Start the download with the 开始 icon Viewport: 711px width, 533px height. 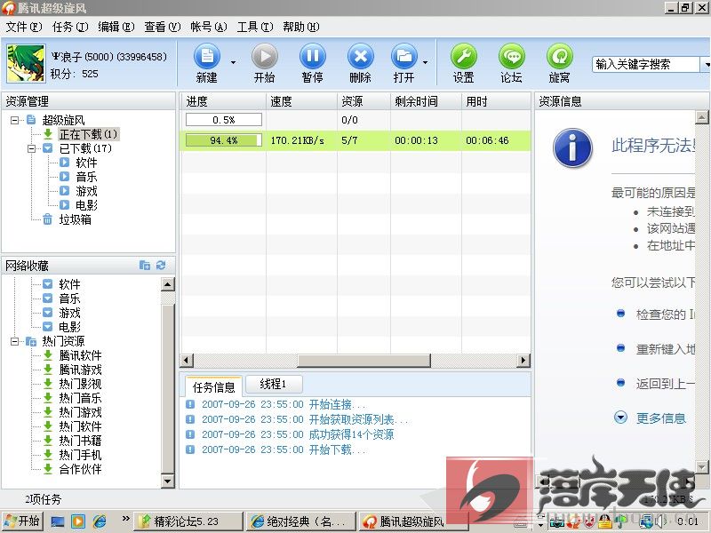click(x=265, y=57)
